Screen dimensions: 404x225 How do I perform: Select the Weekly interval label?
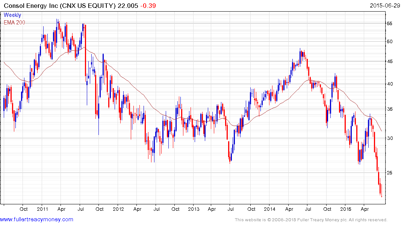(x=12, y=15)
